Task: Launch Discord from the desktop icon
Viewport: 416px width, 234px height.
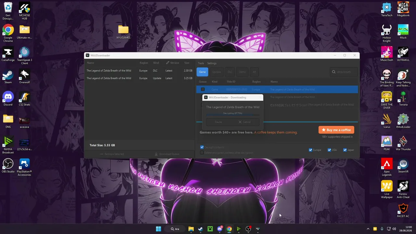Action: point(8,99)
